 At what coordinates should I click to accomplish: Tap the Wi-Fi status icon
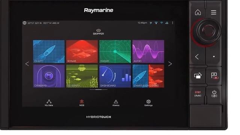click(162, 23)
